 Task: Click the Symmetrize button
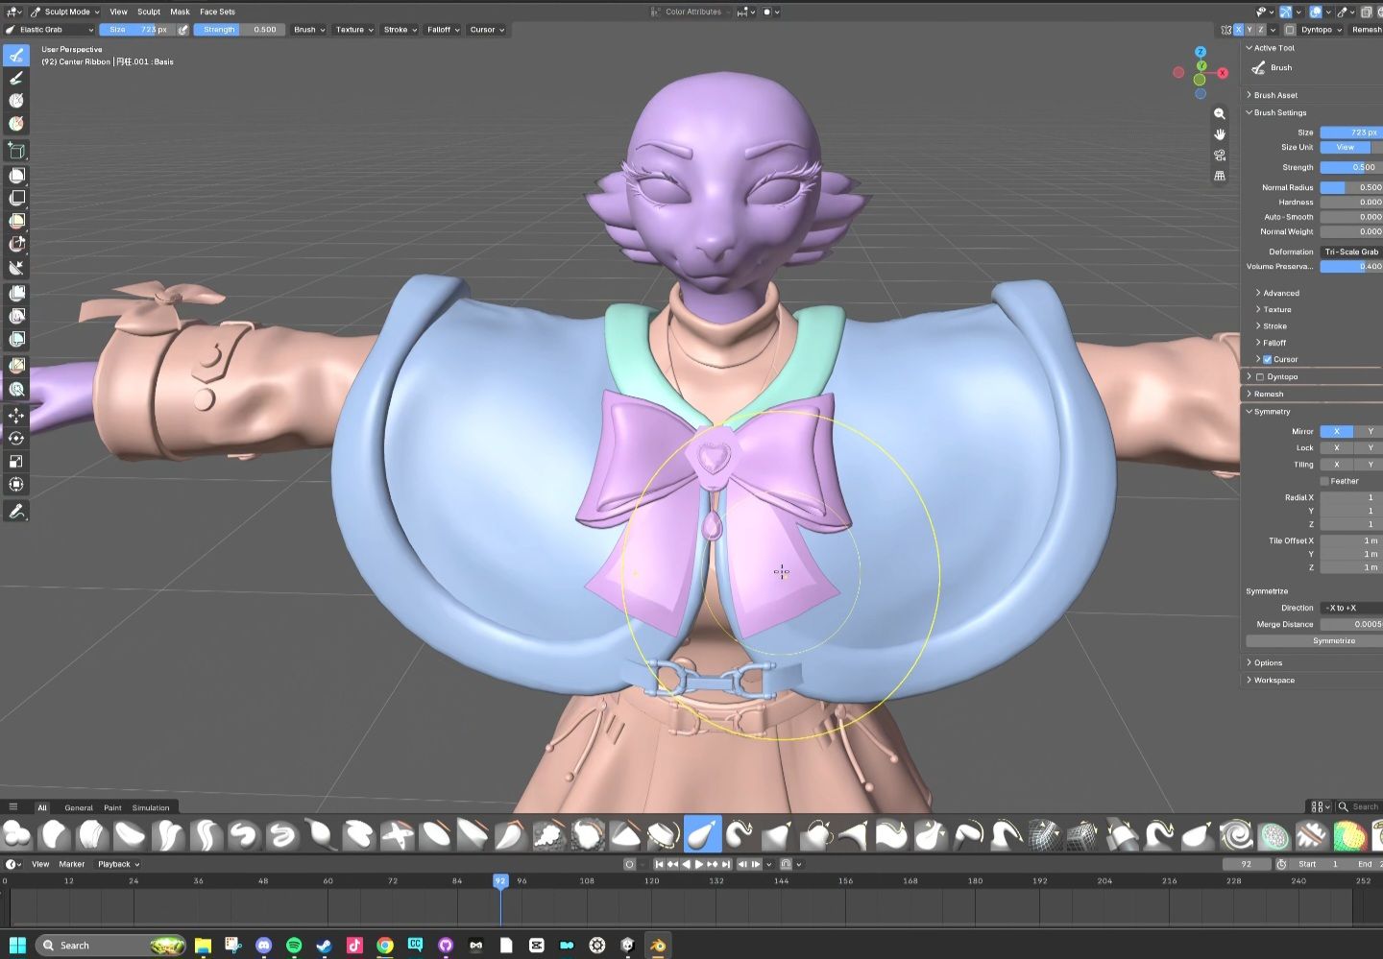click(1333, 641)
